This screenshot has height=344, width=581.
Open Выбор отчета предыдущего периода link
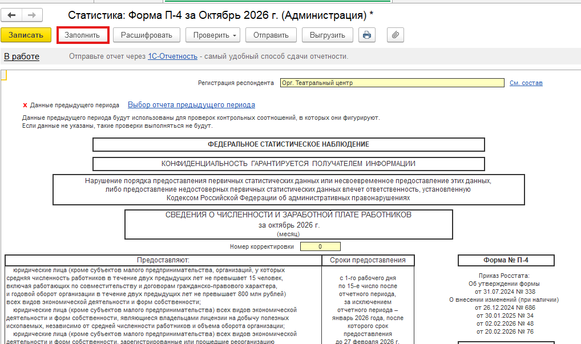[x=191, y=105]
